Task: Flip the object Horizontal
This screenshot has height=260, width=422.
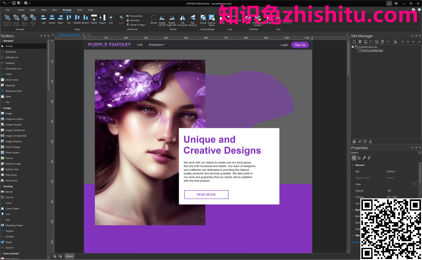Action: [x=182, y=20]
